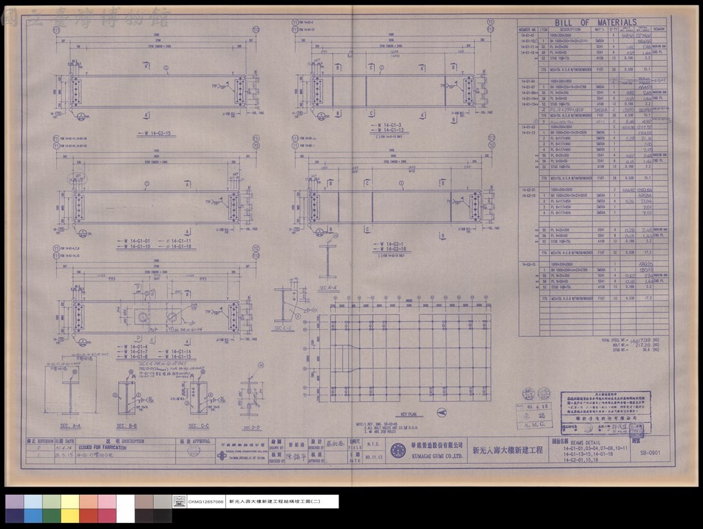Click drawing number SB-0901 in title block
Image resolution: width=703 pixels, height=529 pixels.
(650, 452)
